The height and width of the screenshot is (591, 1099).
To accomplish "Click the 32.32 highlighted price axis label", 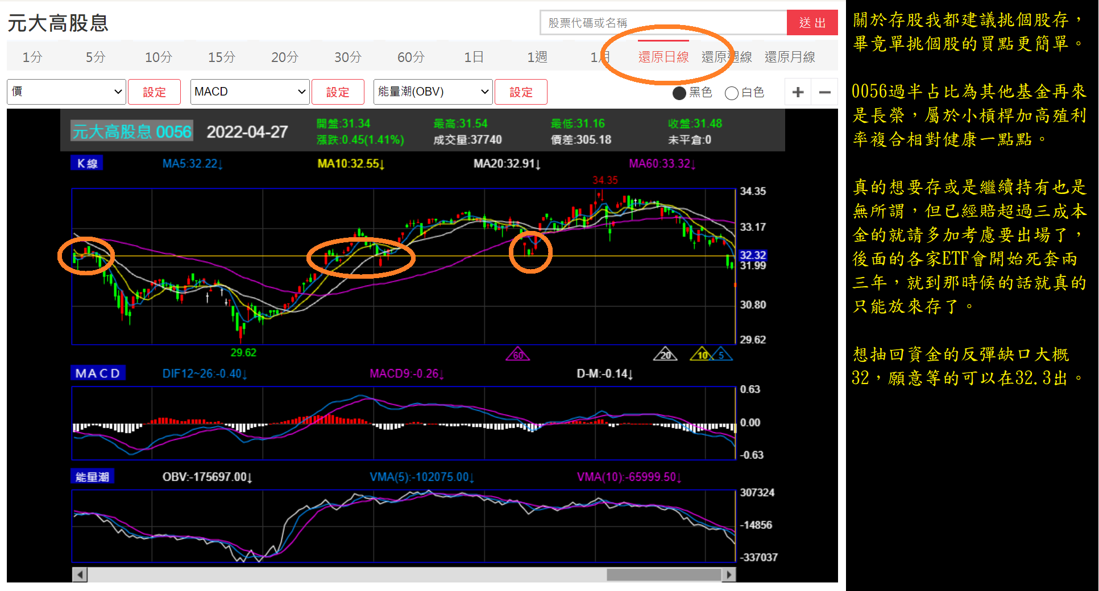I will point(753,255).
